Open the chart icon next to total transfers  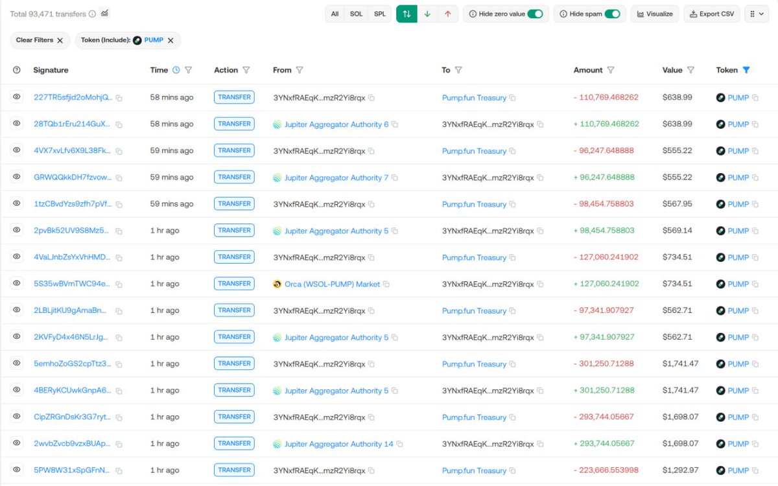pos(105,13)
